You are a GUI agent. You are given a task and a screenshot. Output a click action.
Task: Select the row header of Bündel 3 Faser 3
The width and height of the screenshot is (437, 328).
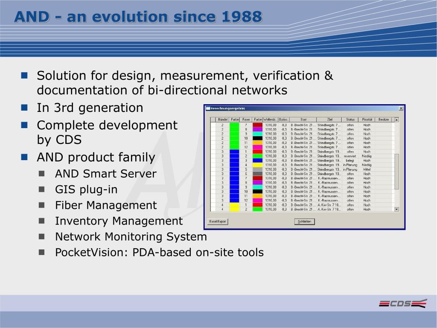coord(213,161)
